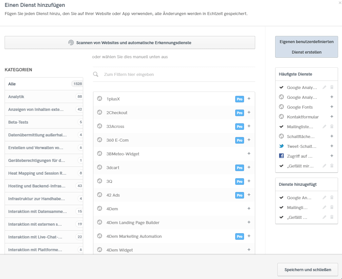Click the Twitter bird icon for Tweet-Schaltfläche
The height and width of the screenshot is (279, 342).
tap(281, 146)
